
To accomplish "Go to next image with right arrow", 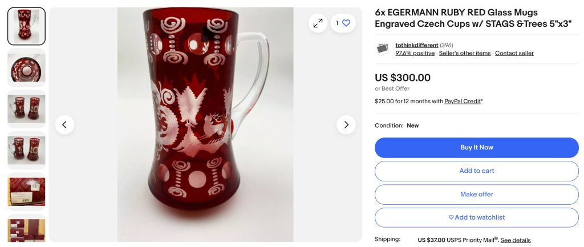I will (346, 124).
